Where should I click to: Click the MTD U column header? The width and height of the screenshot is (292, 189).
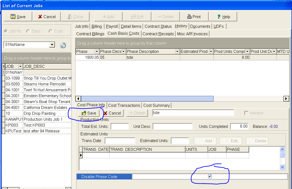tap(283, 52)
